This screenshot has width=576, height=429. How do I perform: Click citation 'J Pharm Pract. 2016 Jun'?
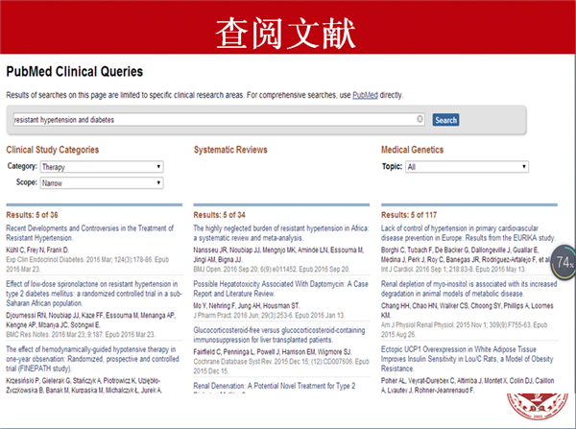coord(269,315)
